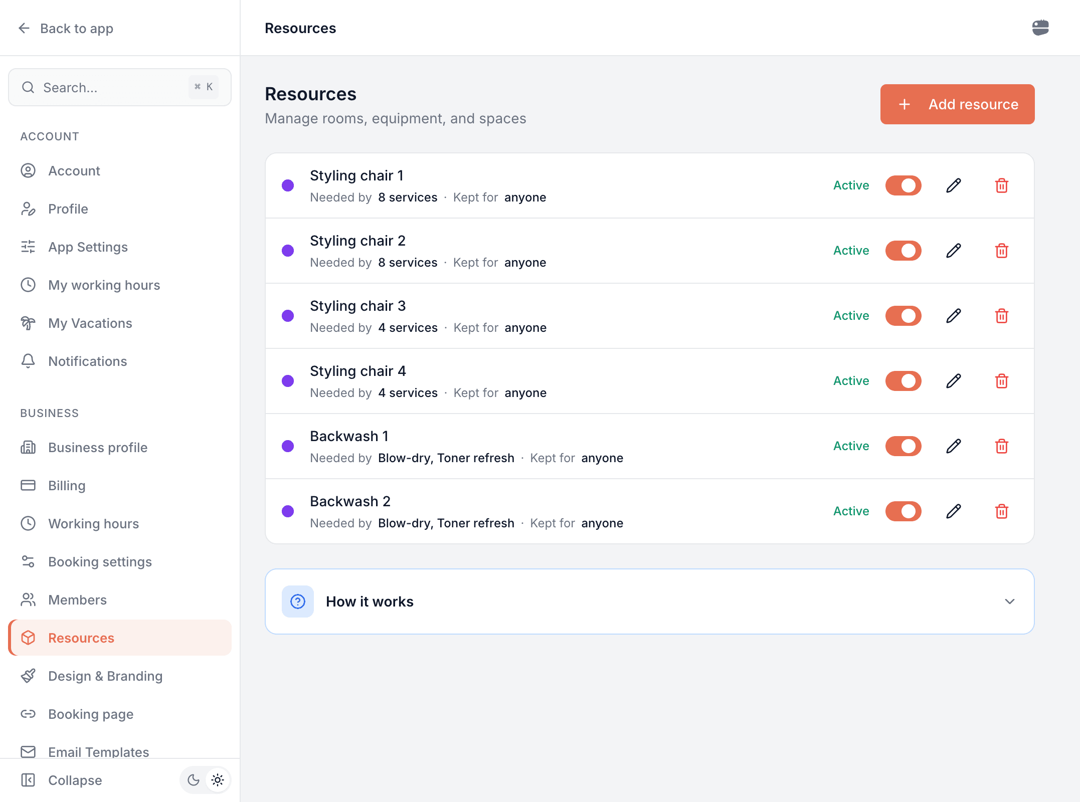Click Backwash 2 purple color dot

(288, 511)
